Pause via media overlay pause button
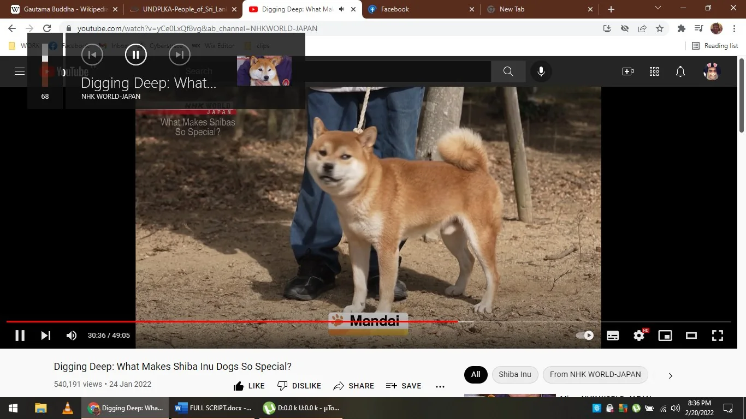Screen dimensions: 746x419 (x=136, y=54)
